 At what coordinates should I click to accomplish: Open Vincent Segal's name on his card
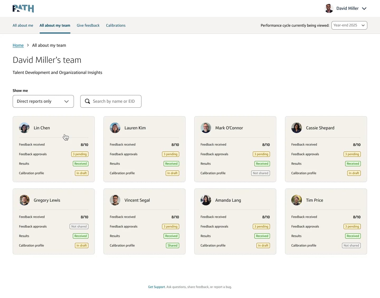[137, 200]
